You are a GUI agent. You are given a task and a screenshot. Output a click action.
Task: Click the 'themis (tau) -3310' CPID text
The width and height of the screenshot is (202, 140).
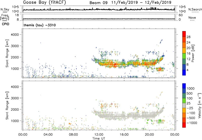point(40,25)
